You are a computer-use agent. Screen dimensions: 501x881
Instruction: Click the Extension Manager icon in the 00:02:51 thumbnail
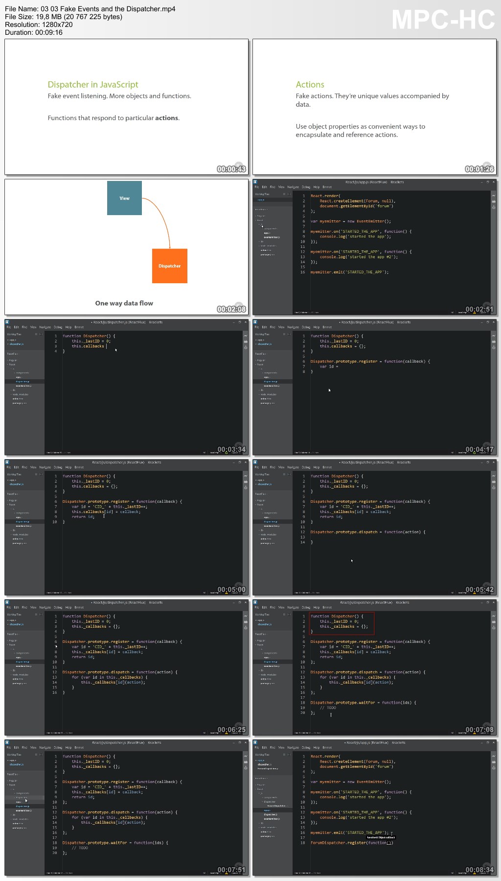pyautogui.click(x=494, y=201)
